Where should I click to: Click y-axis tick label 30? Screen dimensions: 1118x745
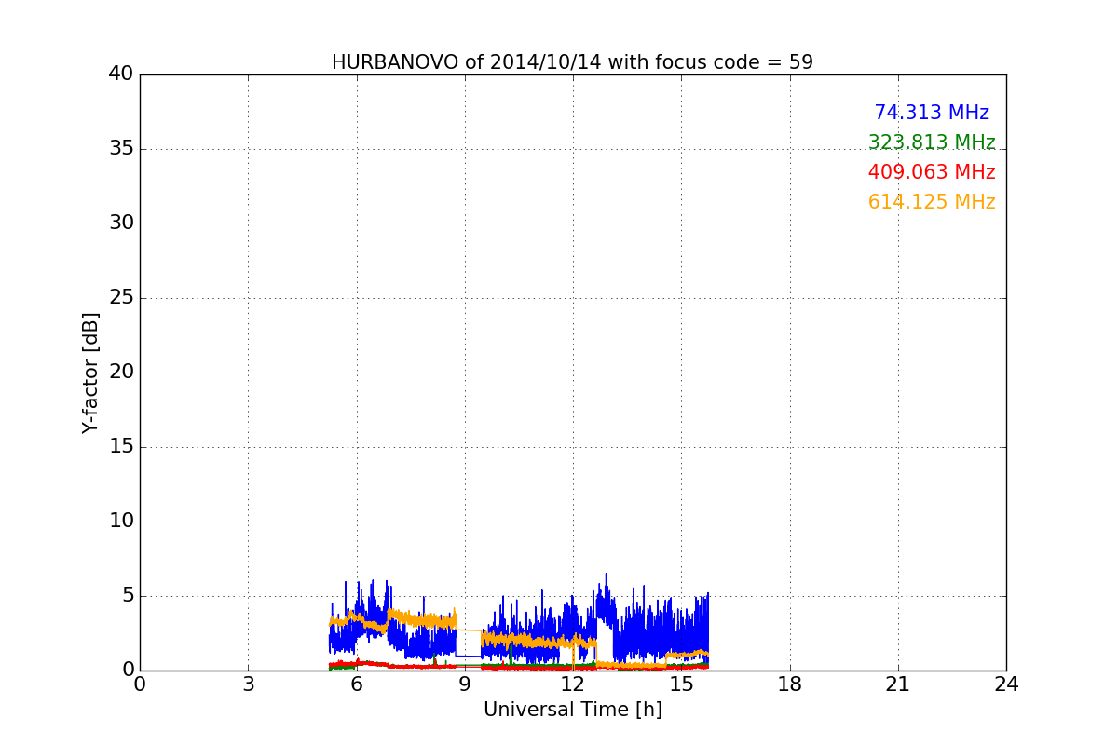click(x=121, y=223)
